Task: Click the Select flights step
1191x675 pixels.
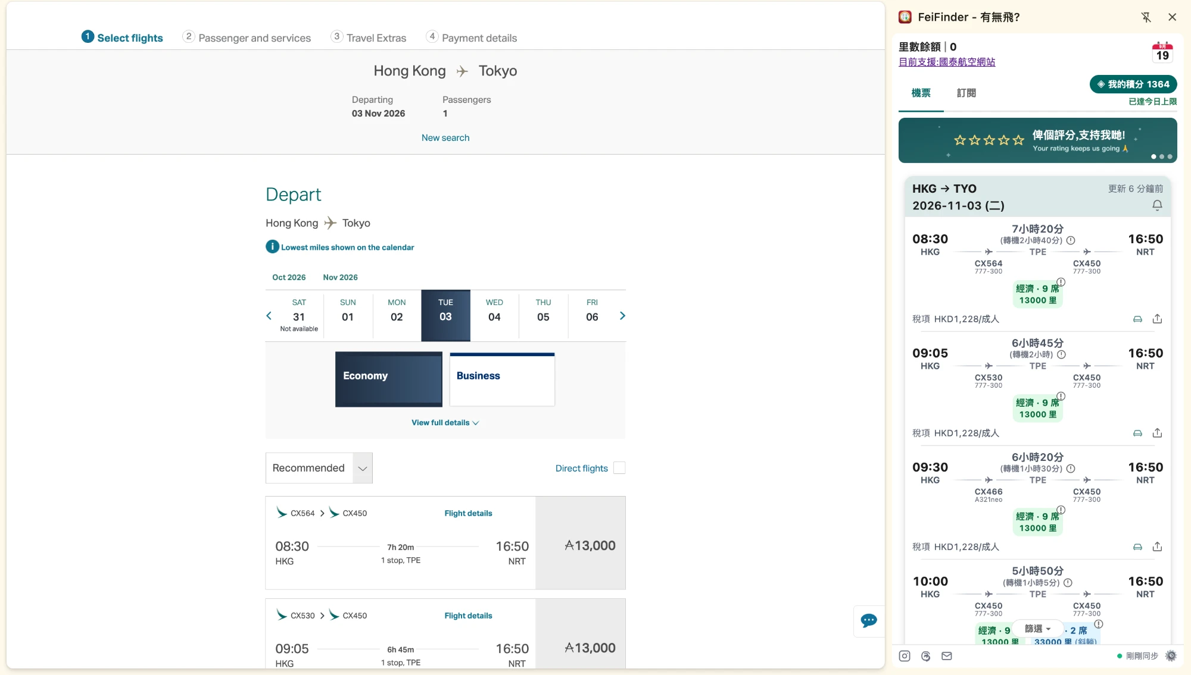Action: point(122,37)
